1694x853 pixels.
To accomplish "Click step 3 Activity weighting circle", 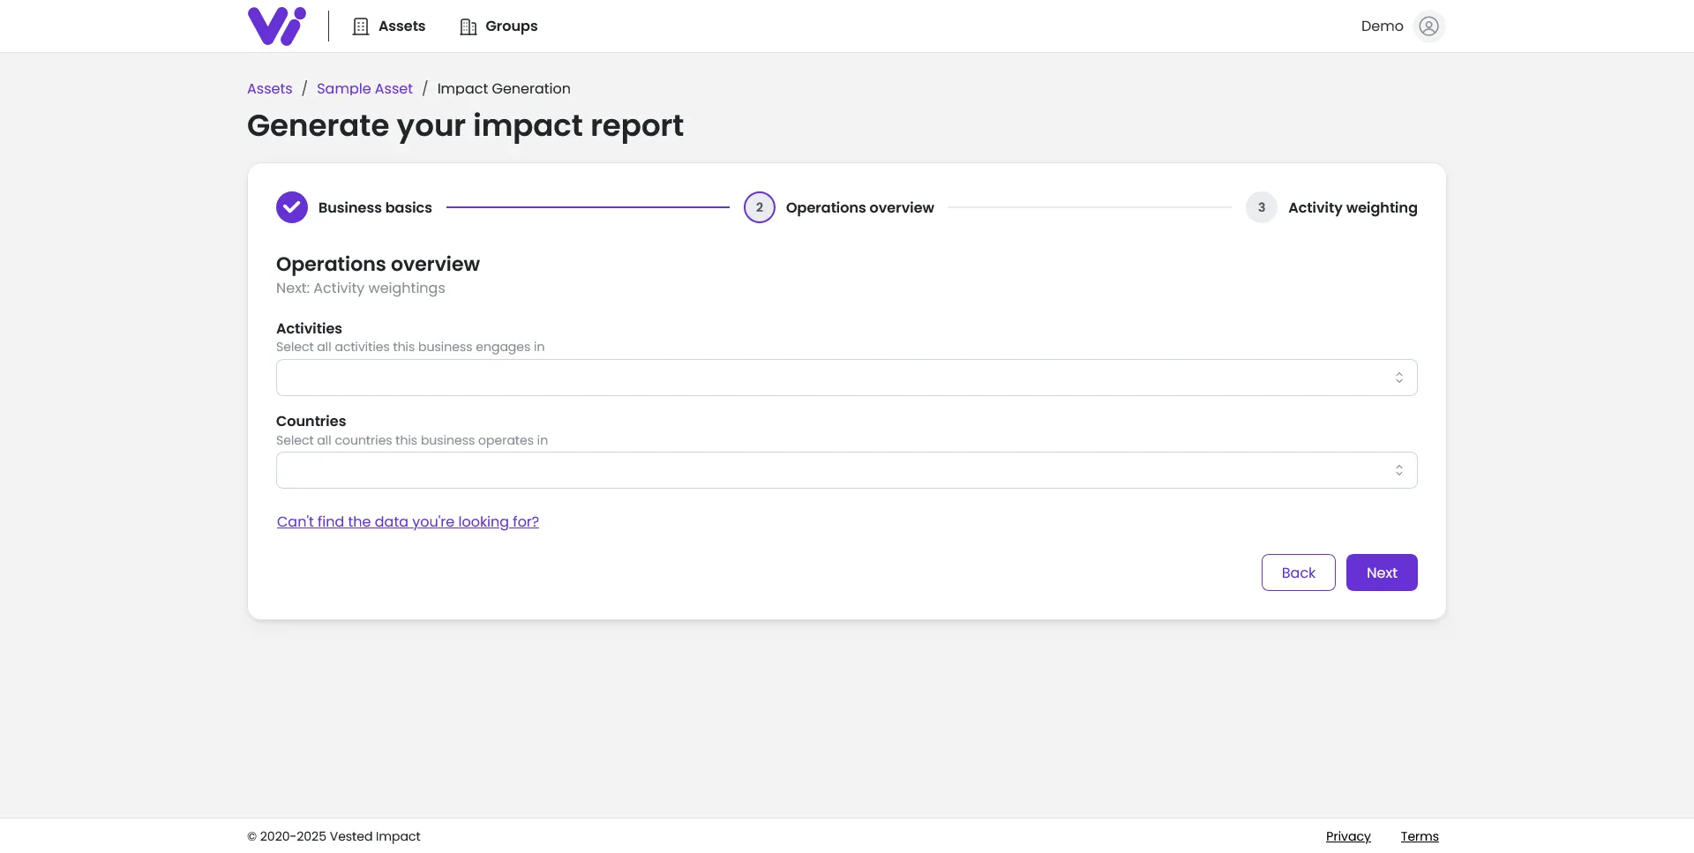I will (1261, 207).
